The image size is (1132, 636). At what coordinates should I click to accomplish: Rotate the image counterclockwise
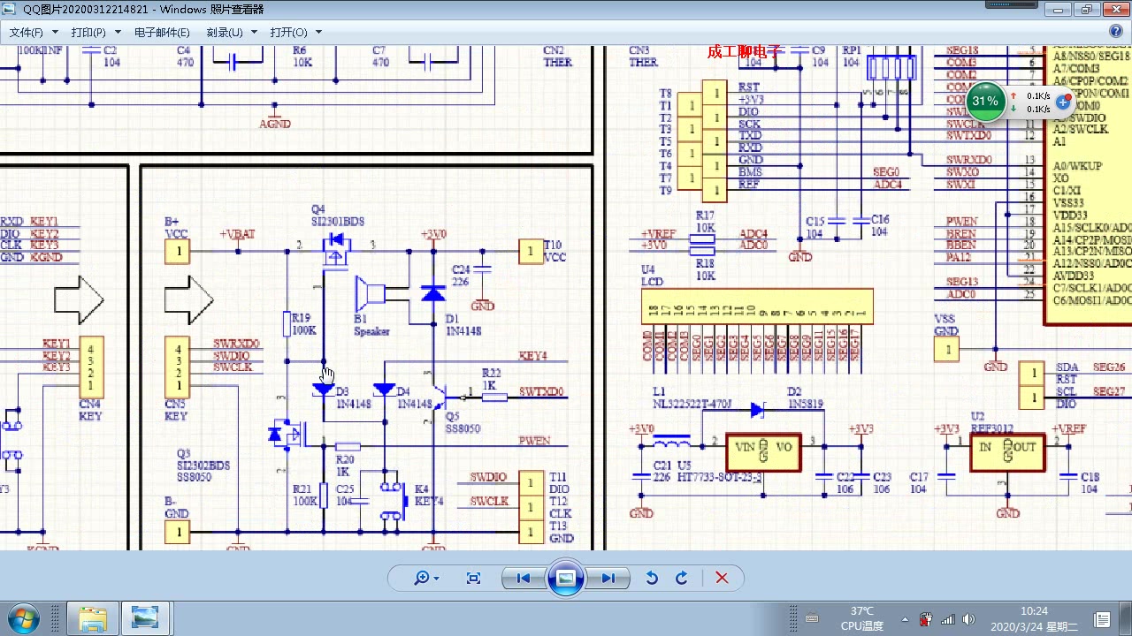point(652,578)
